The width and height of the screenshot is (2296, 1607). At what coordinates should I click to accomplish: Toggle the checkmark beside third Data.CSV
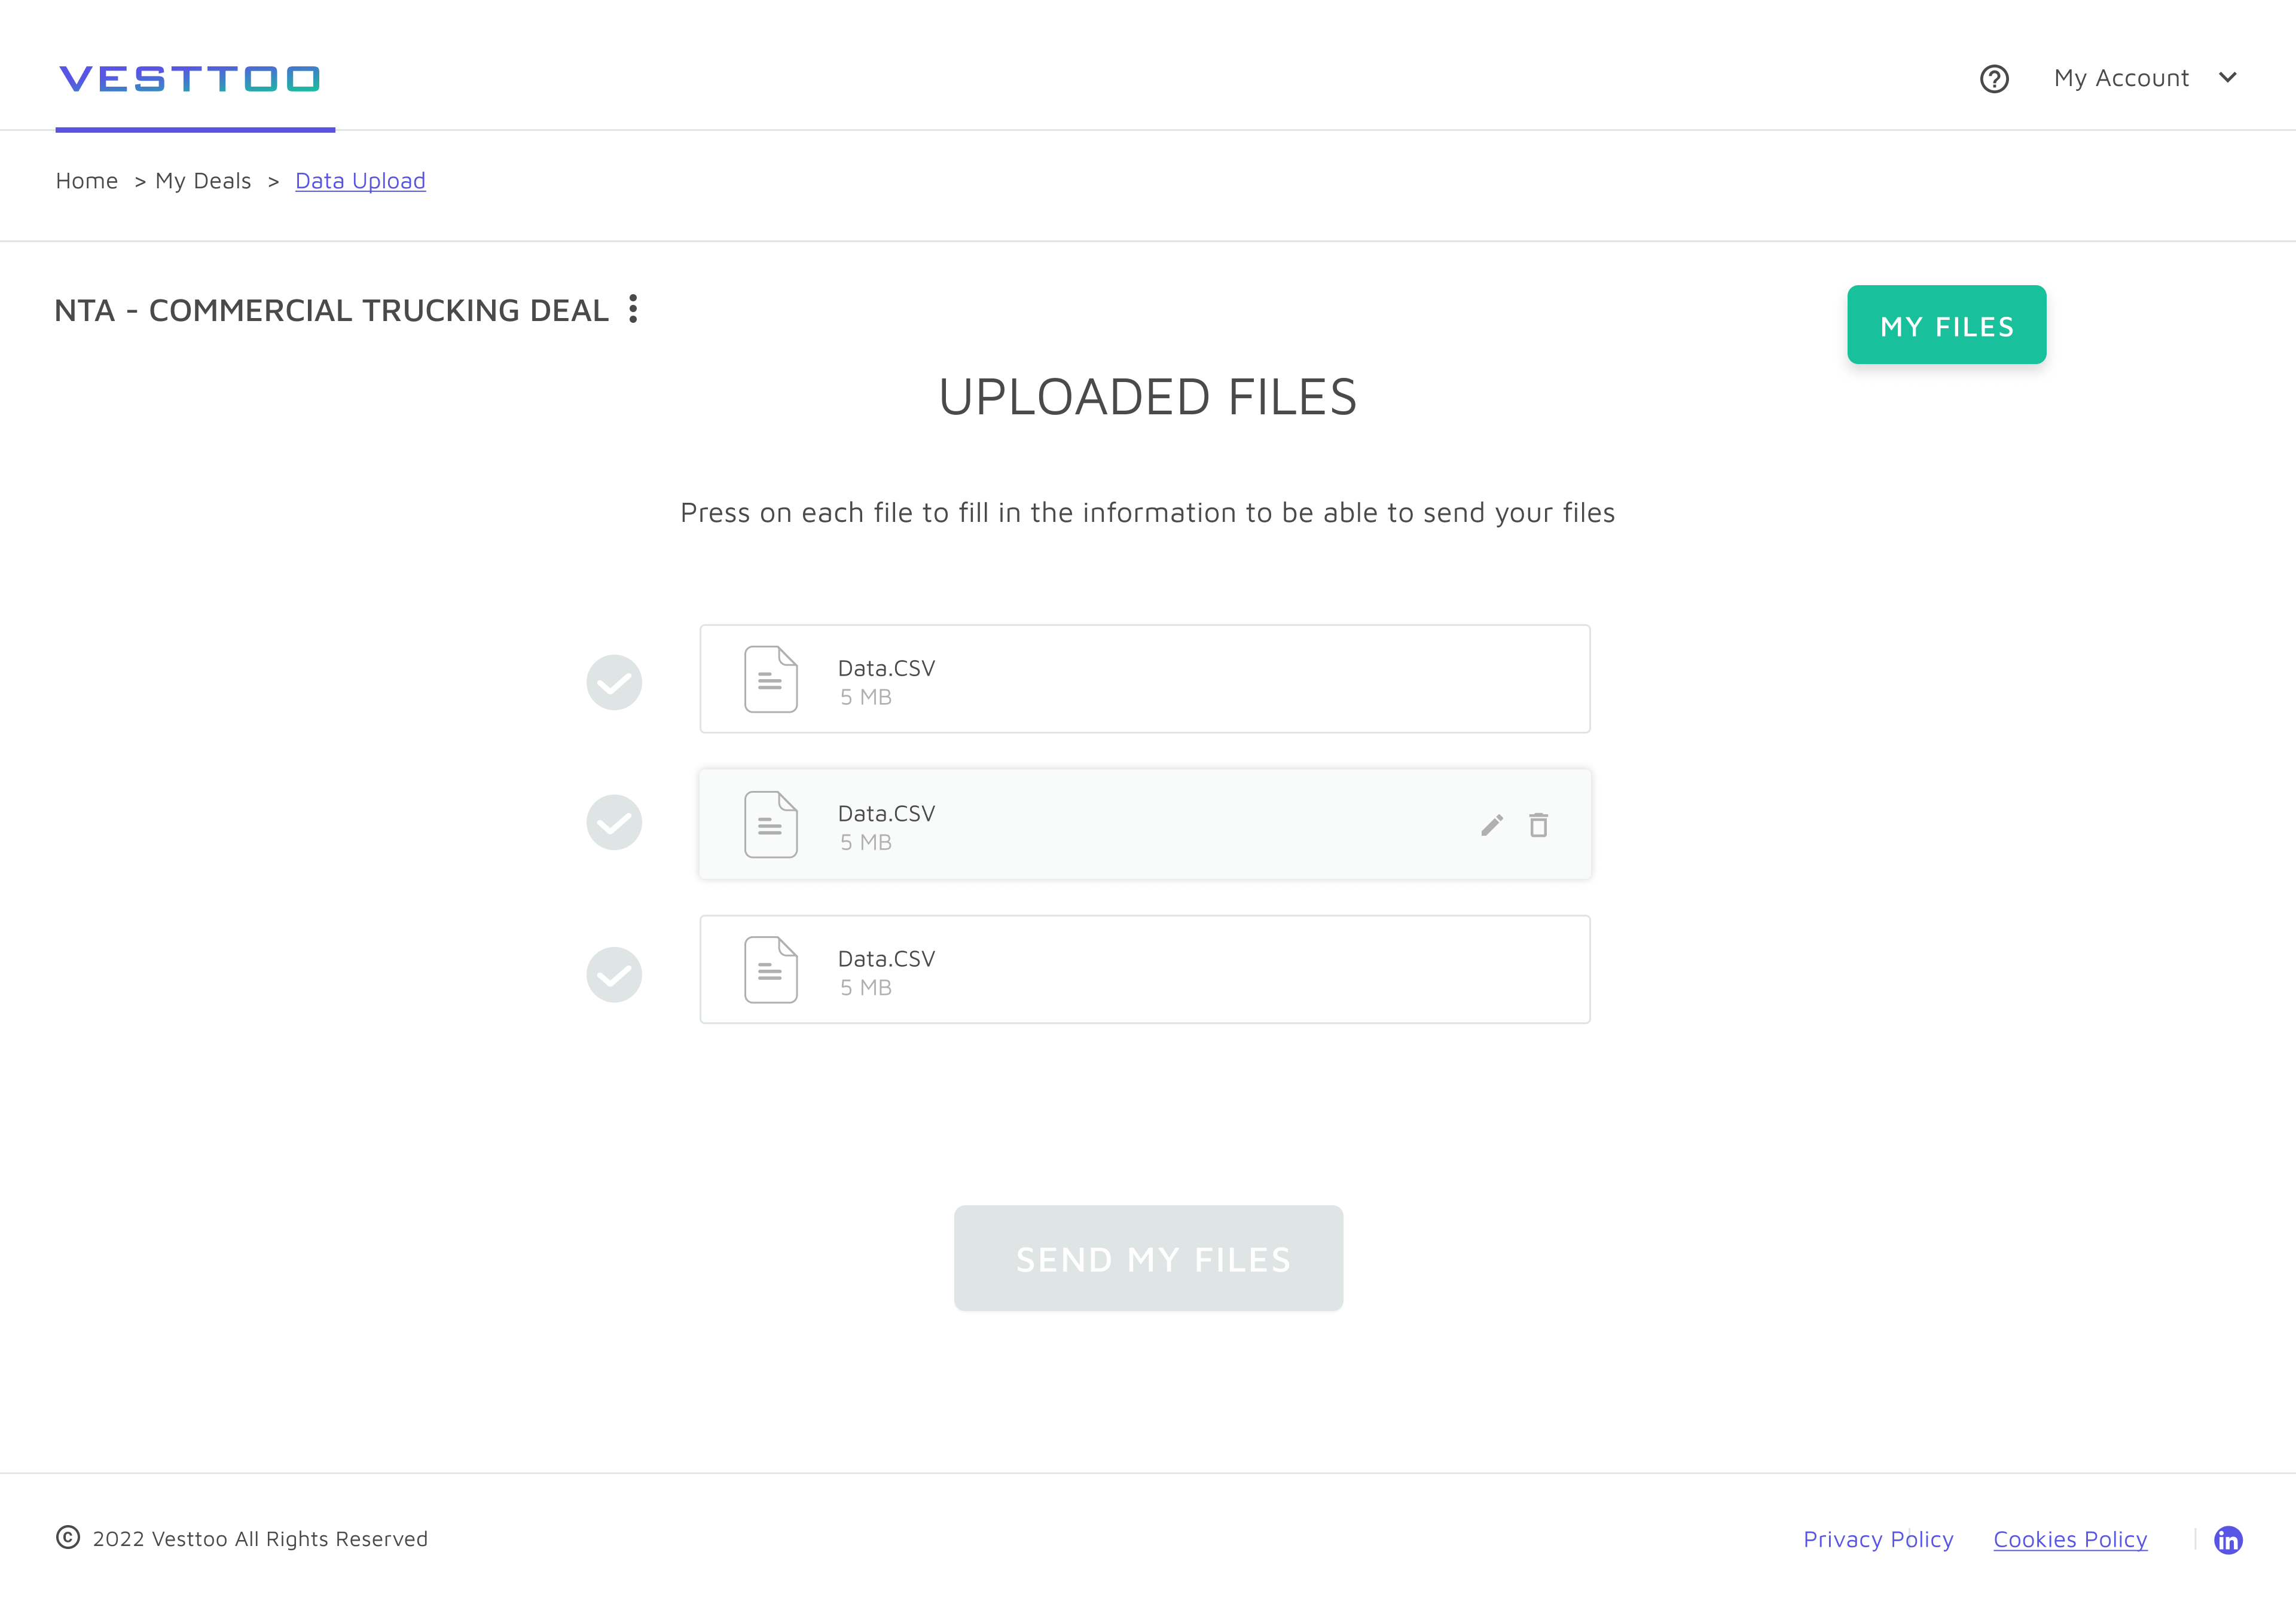[x=614, y=974]
